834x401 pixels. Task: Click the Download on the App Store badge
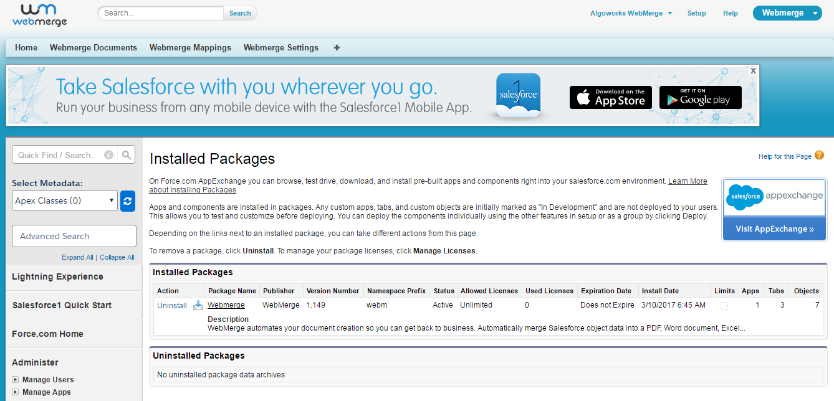pyautogui.click(x=610, y=98)
